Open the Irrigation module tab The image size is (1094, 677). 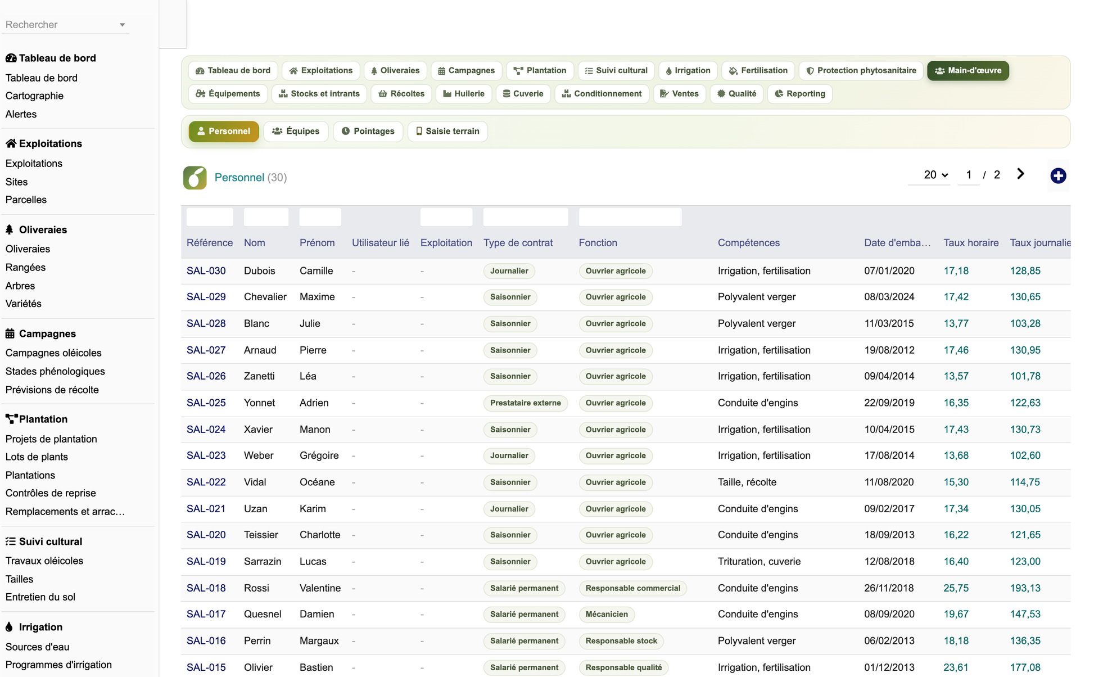pyautogui.click(x=688, y=71)
